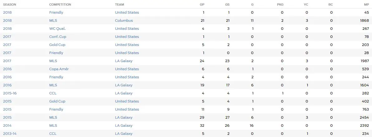
Task: Open the CCL link in the 2015-16 row
Action: pyautogui.click(x=53, y=93)
